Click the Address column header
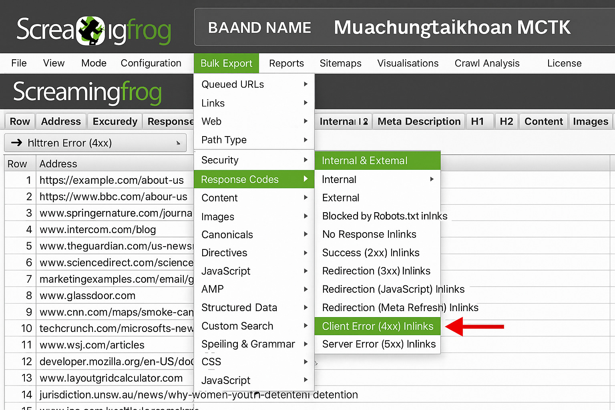The height and width of the screenshot is (410, 615). [x=58, y=164]
